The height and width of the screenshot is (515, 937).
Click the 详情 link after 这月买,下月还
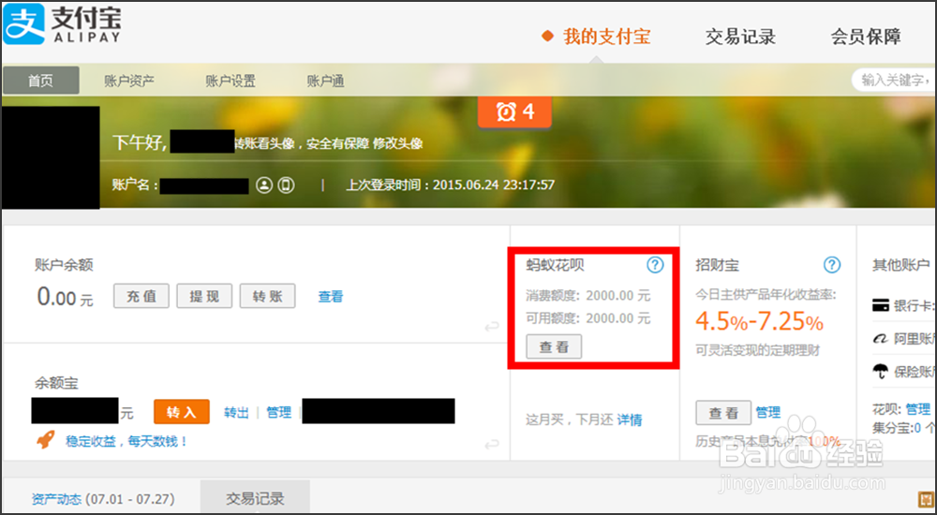point(630,420)
